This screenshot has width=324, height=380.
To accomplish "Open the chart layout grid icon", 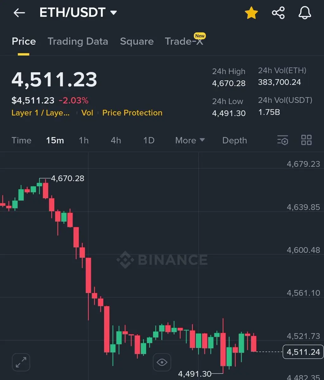I will click(x=306, y=140).
